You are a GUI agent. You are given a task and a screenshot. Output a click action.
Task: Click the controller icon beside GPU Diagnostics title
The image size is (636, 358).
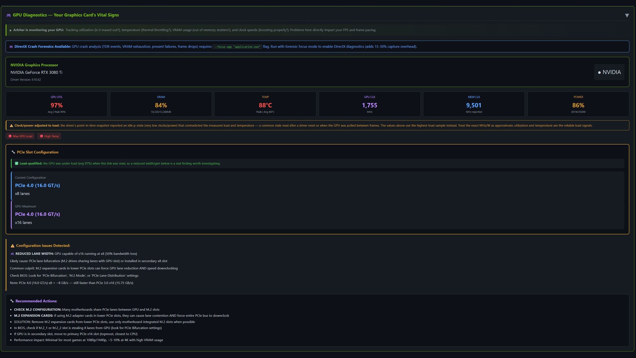[9, 15]
